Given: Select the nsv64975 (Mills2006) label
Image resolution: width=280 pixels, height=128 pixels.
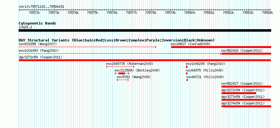Looking at the screenshot, I should tap(204, 70).
